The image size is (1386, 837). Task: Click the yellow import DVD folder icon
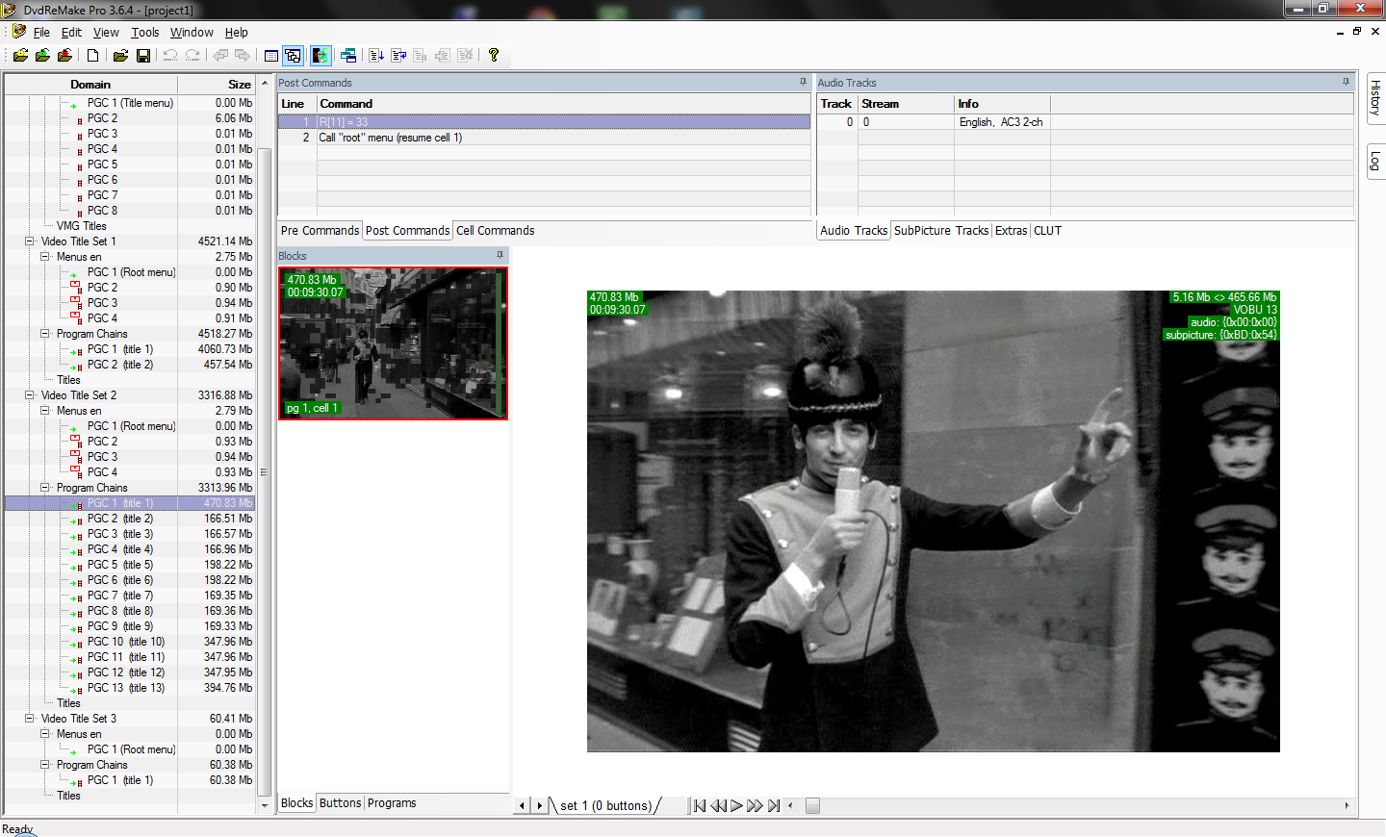click(x=20, y=56)
